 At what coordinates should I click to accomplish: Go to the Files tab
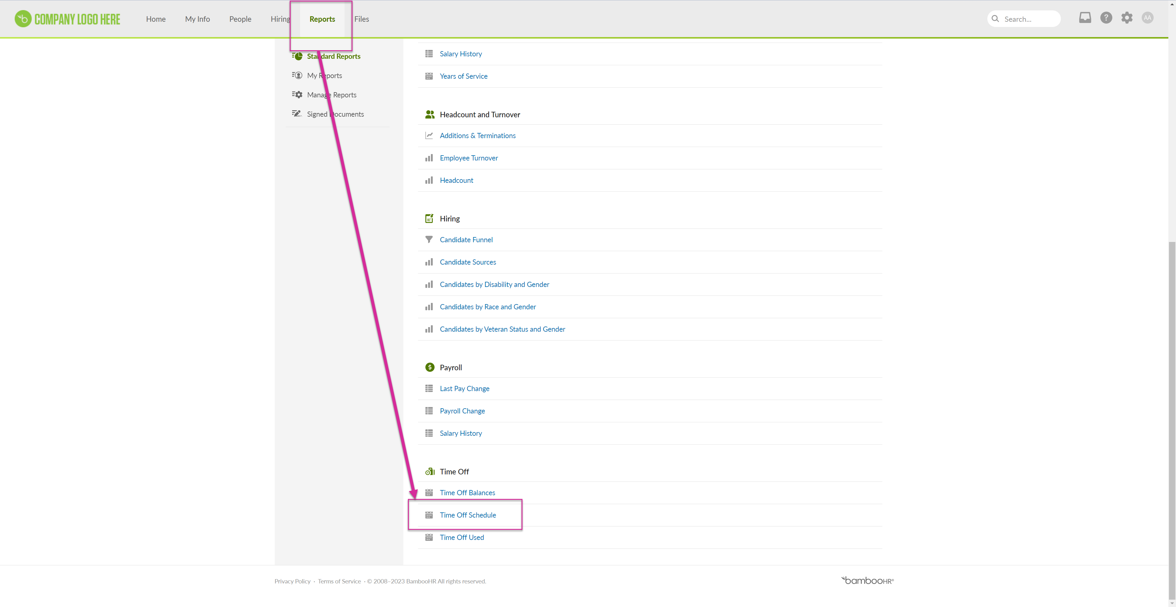[361, 19]
